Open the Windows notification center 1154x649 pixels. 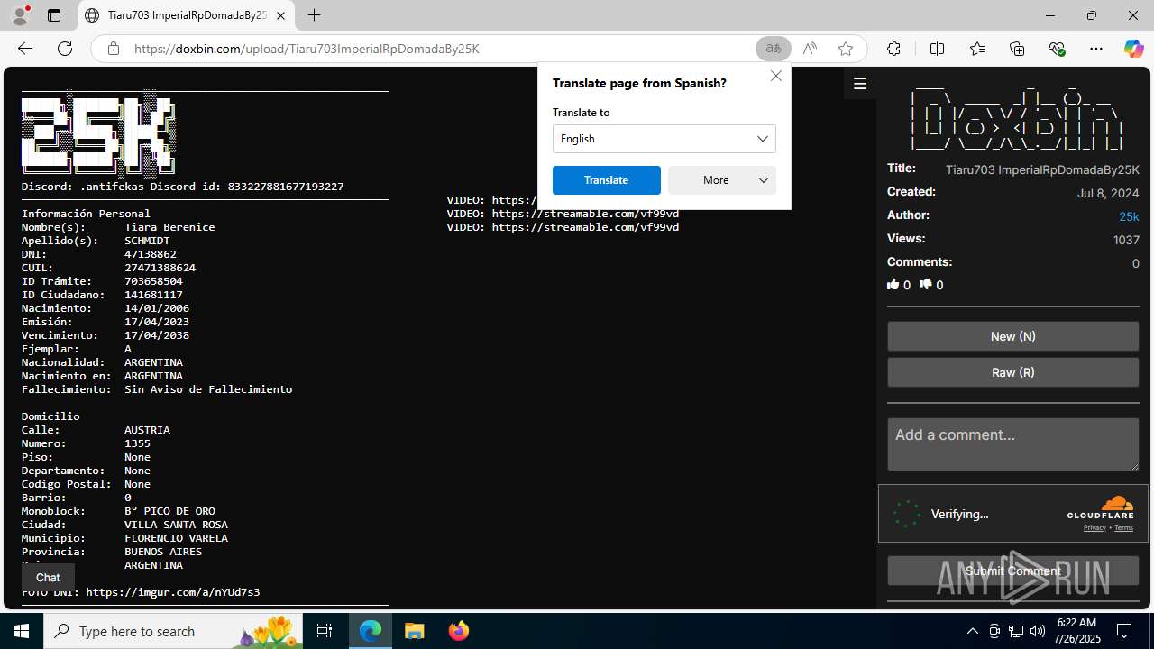click(1125, 631)
